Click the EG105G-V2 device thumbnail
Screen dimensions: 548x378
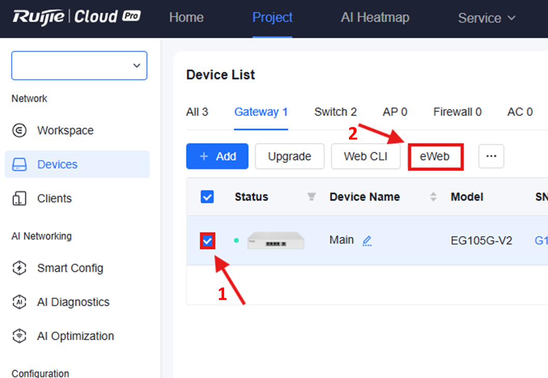pos(275,241)
